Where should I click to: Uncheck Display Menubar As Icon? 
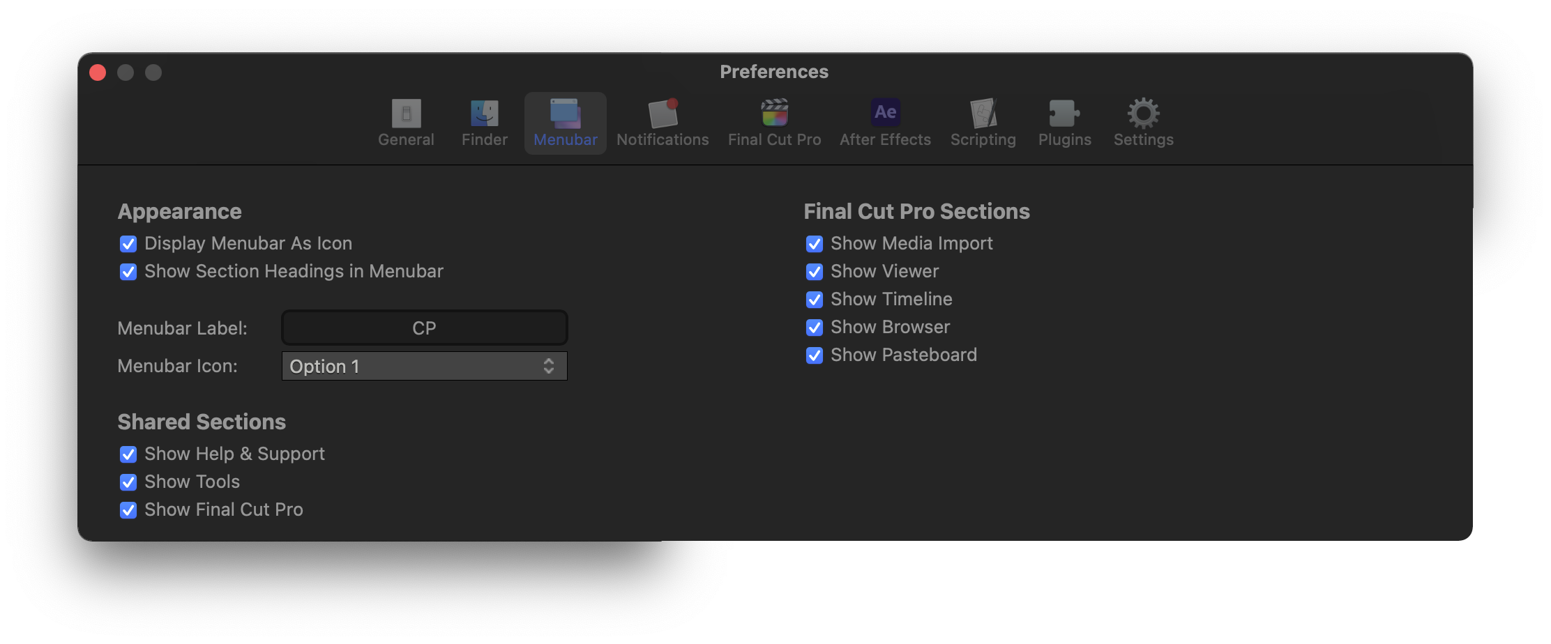(x=128, y=244)
